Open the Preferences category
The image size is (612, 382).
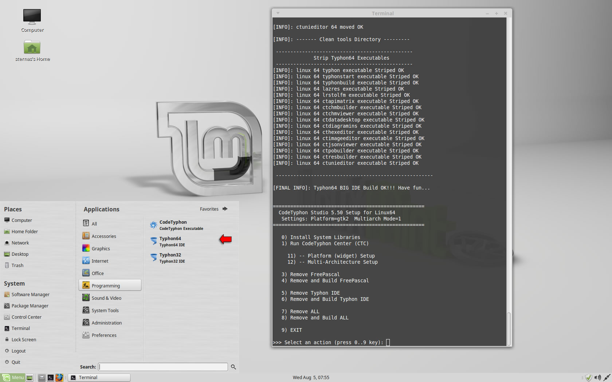point(110,335)
